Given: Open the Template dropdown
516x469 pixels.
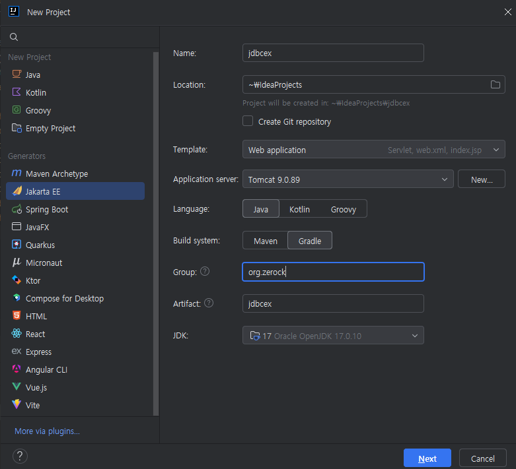Looking at the screenshot, I should 373,150.
